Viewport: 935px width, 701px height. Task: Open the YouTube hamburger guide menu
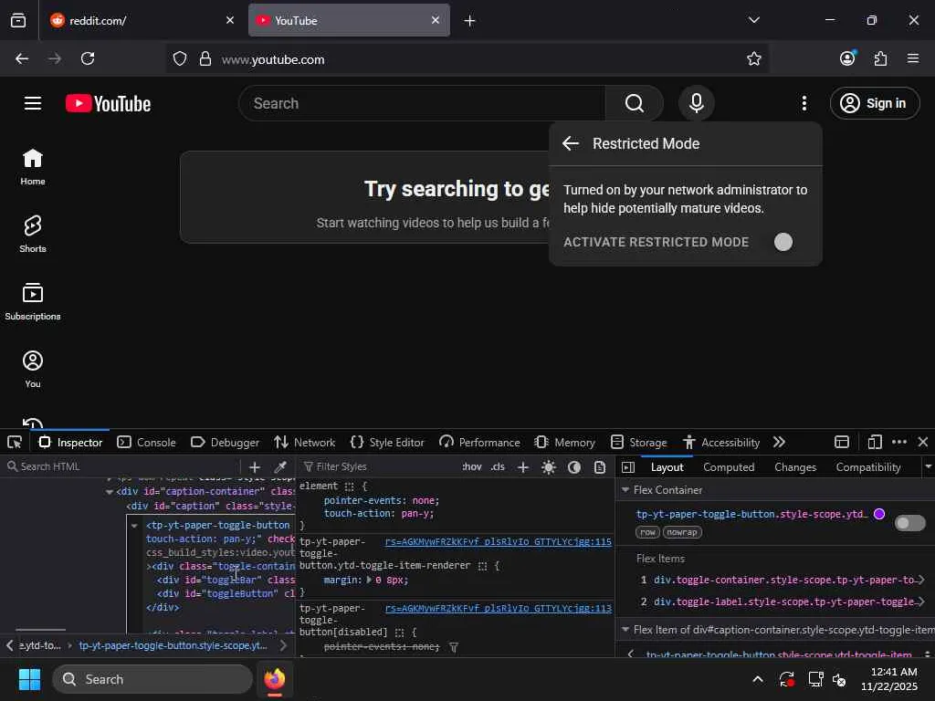33,103
